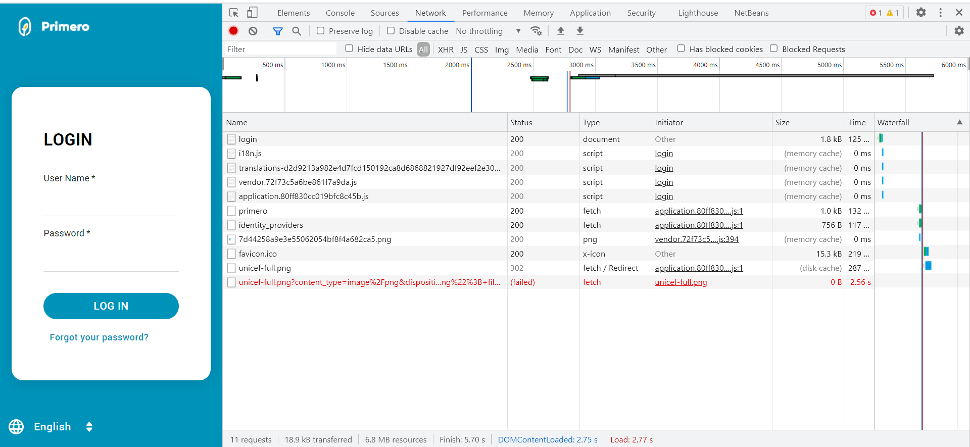This screenshot has height=447, width=970.
Task: Click Forgot your password link
Action: click(x=99, y=337)
